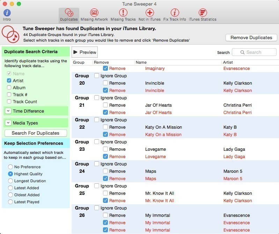Open the Fix Track Info icon
279x234 pixels.
[175, 13]
